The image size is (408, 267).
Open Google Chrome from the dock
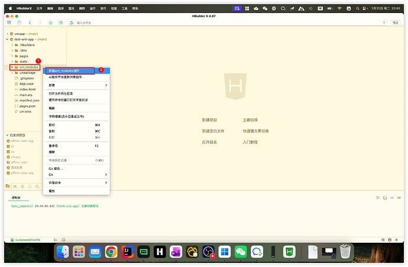point(111,252)
